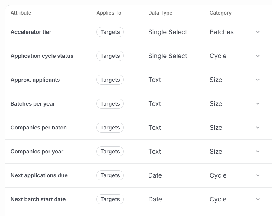Open the Companies per batch chevron menu
Image resolution: width=272 pixels, height=216 pixels.
[258, 127]
